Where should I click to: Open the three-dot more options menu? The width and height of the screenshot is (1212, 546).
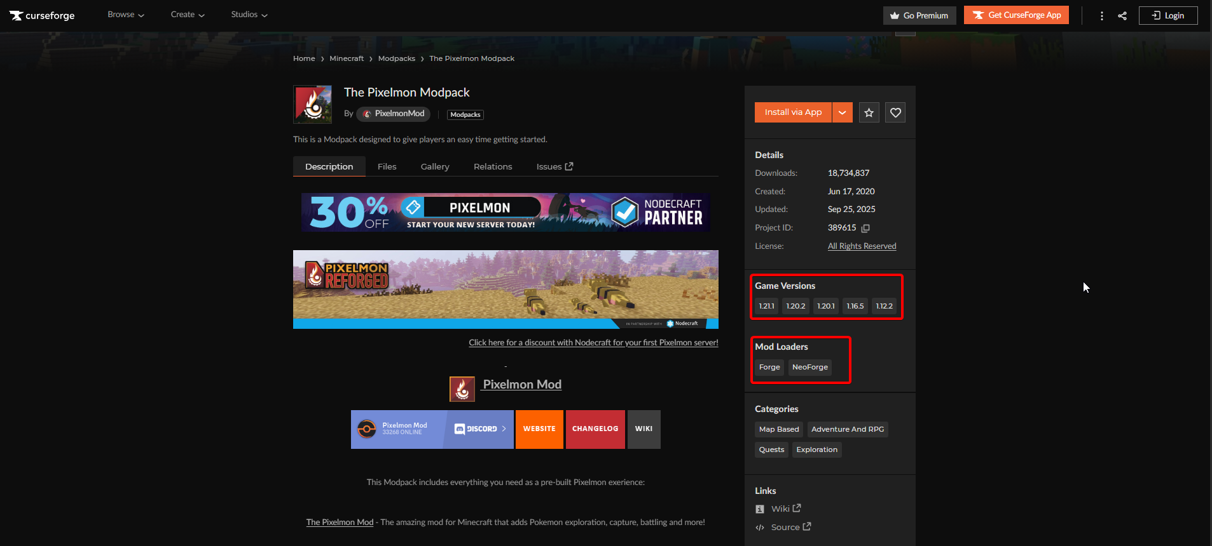[x=1102, y=16]
